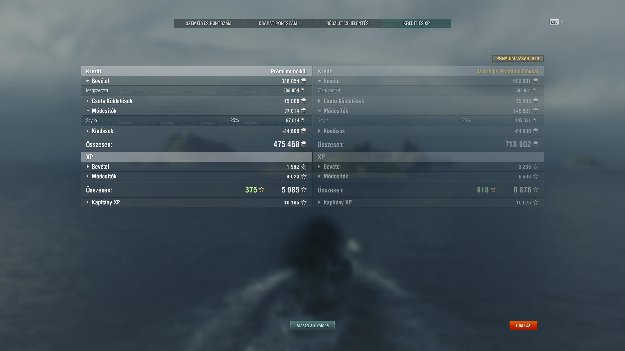Screen dimensions: 625x351
Task: Click the coin icon beside premium total 718 002
Action: 535,144
